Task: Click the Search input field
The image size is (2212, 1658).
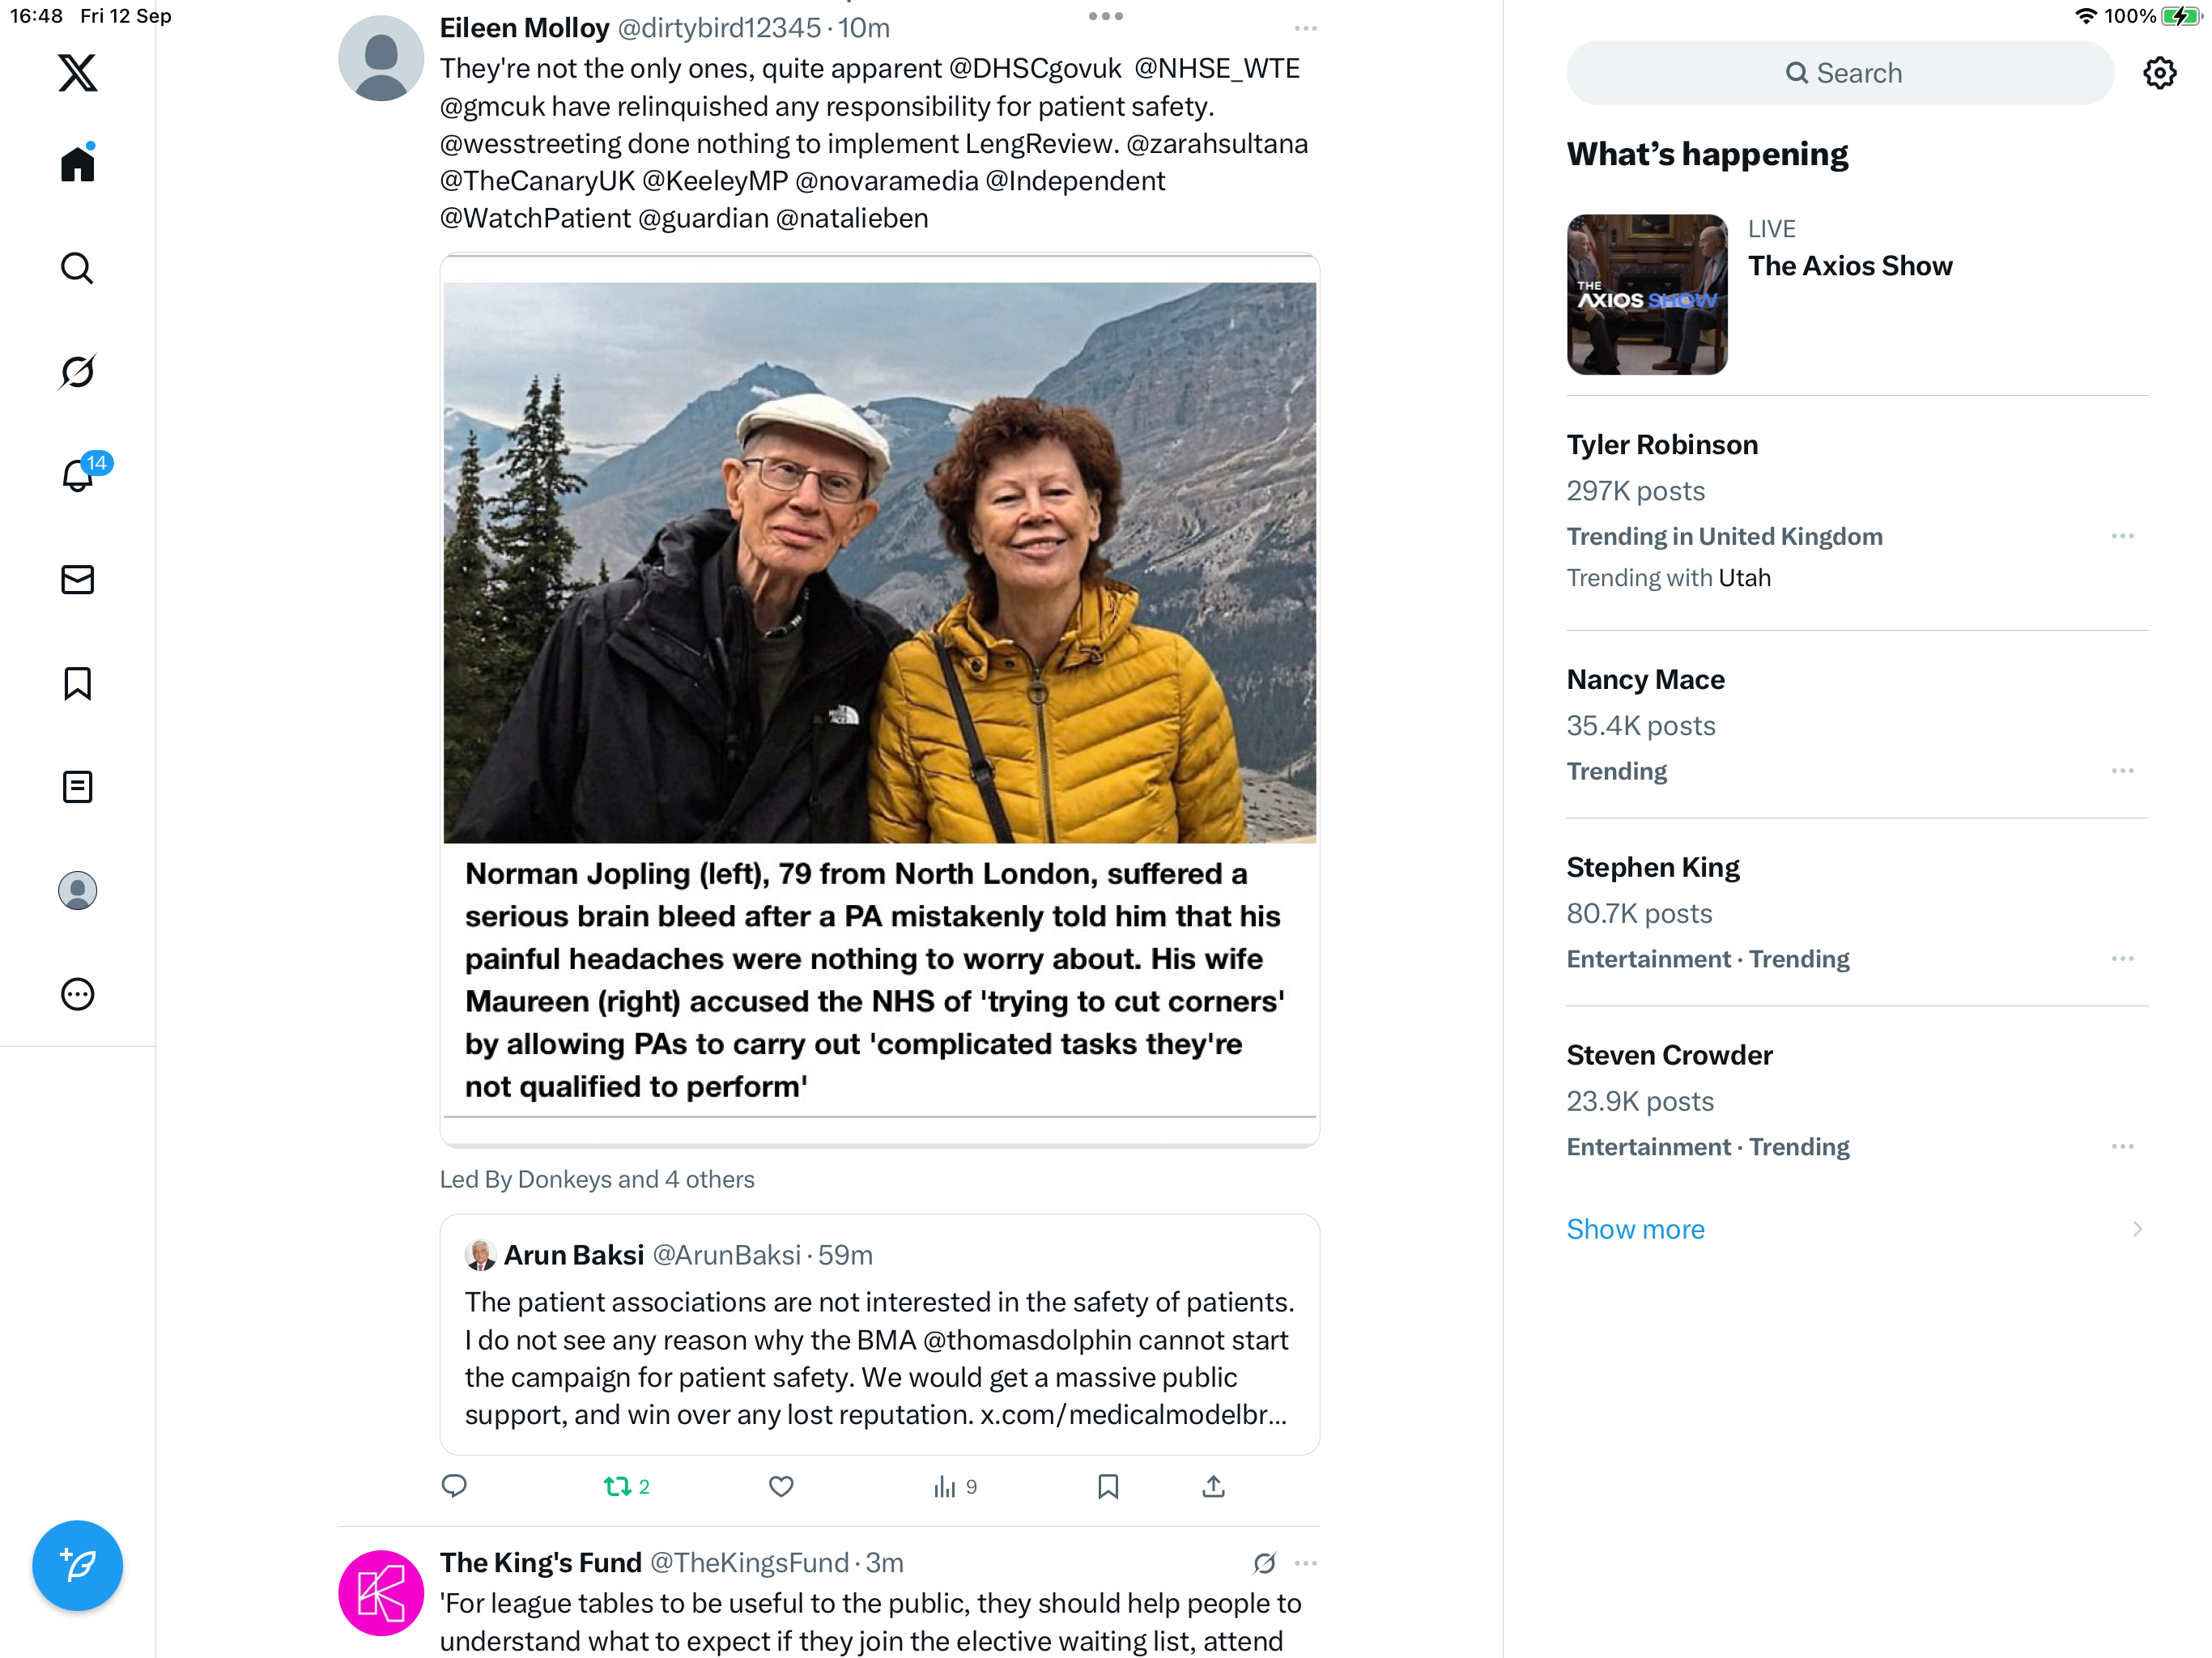Action: (x=1840, y=73)
